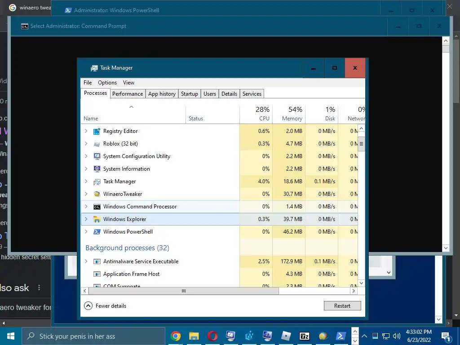Click Application Frame Host icon
The height and width of the screenshot is (345, 460).
tap(97, 274)
